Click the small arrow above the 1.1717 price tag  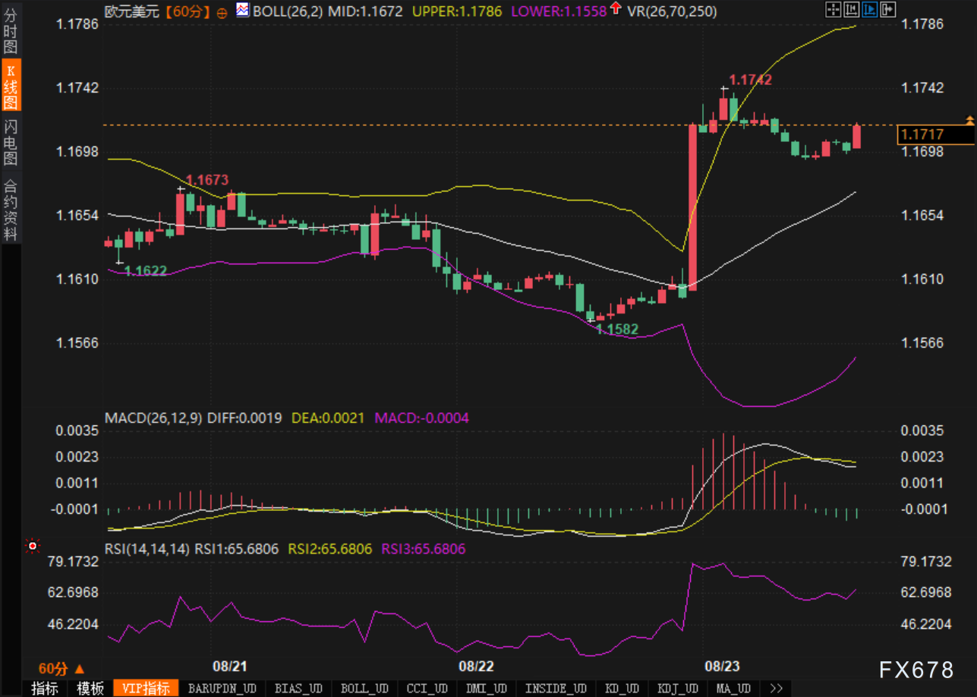tap(969, 120)
